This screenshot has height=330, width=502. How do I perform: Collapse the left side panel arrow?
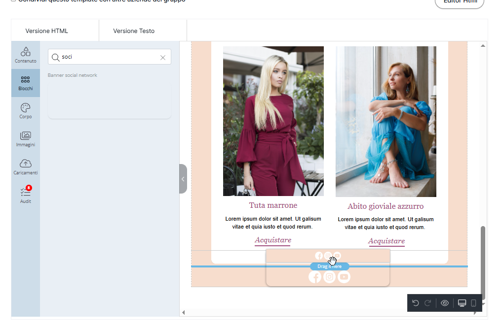(183, 179)
